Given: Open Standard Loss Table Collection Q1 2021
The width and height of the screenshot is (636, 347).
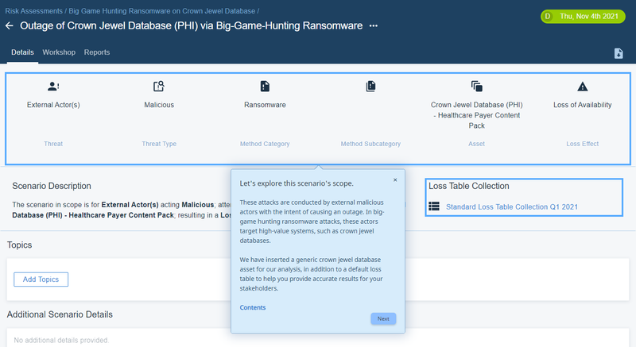Looking at the screenshot, I should click(511, 206).
